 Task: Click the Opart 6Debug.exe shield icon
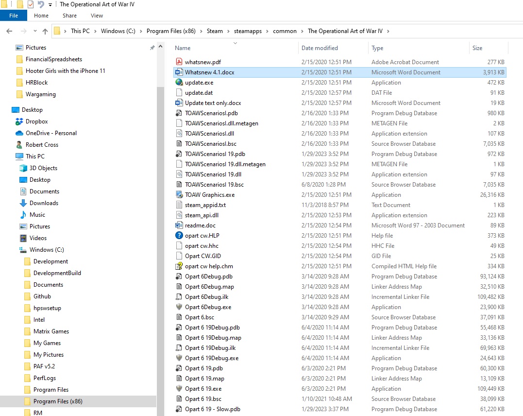[179, 307]
